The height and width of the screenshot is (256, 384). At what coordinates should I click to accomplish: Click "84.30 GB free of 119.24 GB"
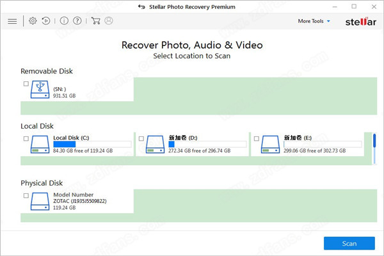(x=83, y=150)
